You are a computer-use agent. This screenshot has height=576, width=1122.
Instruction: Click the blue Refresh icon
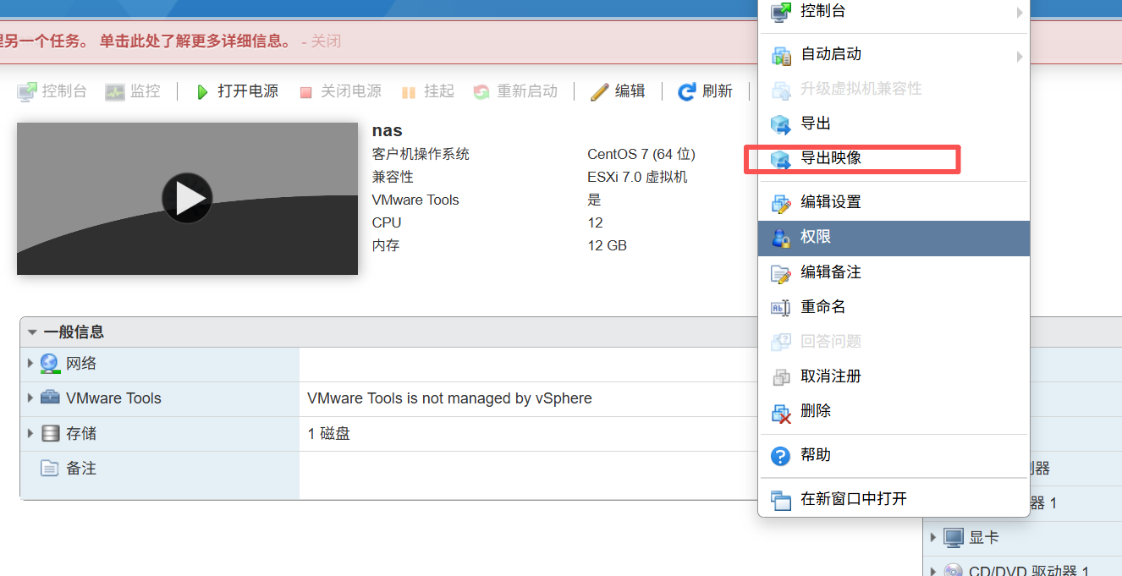pyautogui.click(x=687, y=91)
